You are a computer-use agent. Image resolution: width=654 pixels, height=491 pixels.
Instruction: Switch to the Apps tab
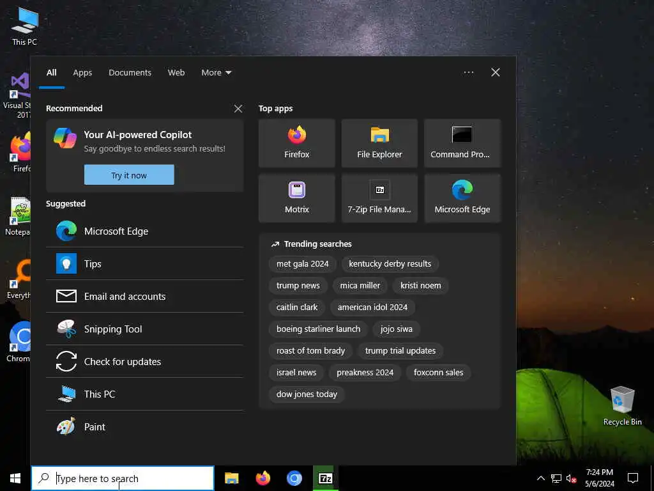[82, 73]
